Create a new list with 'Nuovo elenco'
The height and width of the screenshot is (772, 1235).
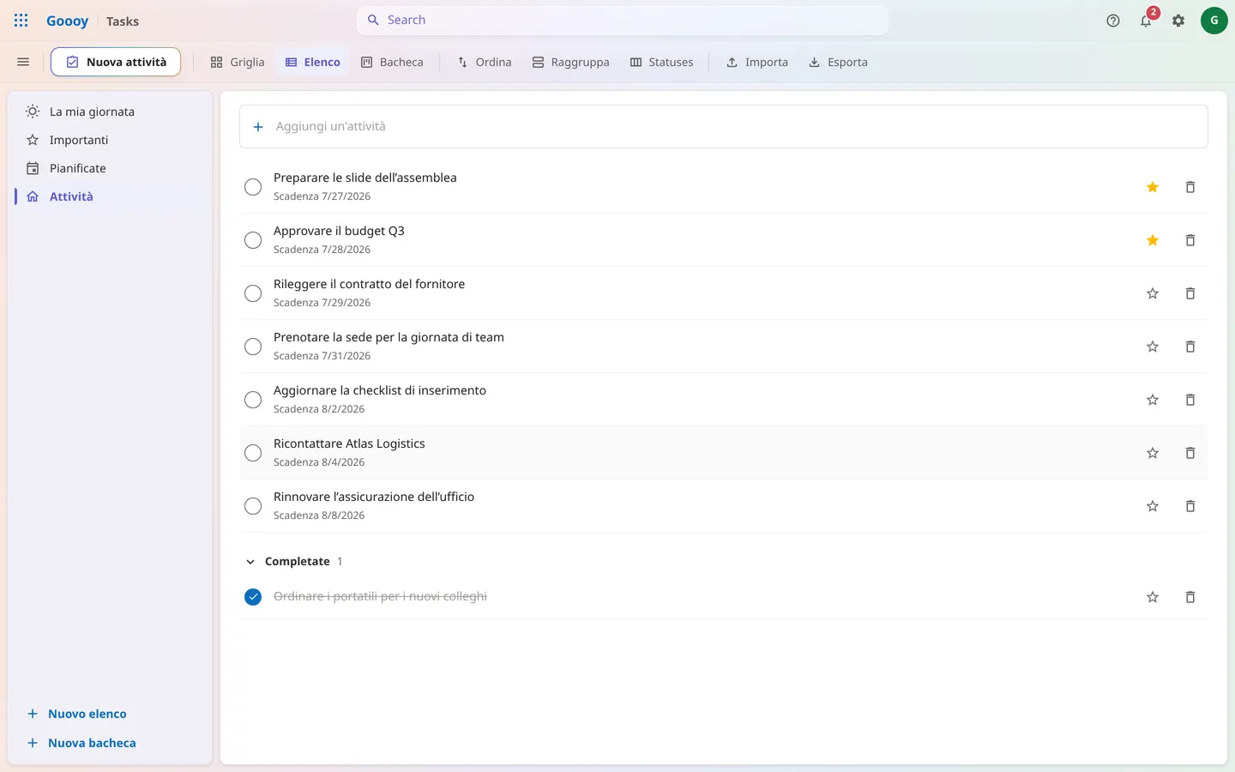[x=77, y=714]
